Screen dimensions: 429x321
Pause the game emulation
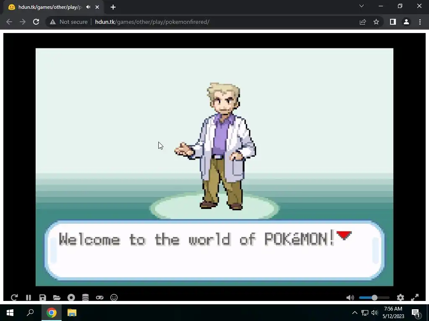click(28, 297)
